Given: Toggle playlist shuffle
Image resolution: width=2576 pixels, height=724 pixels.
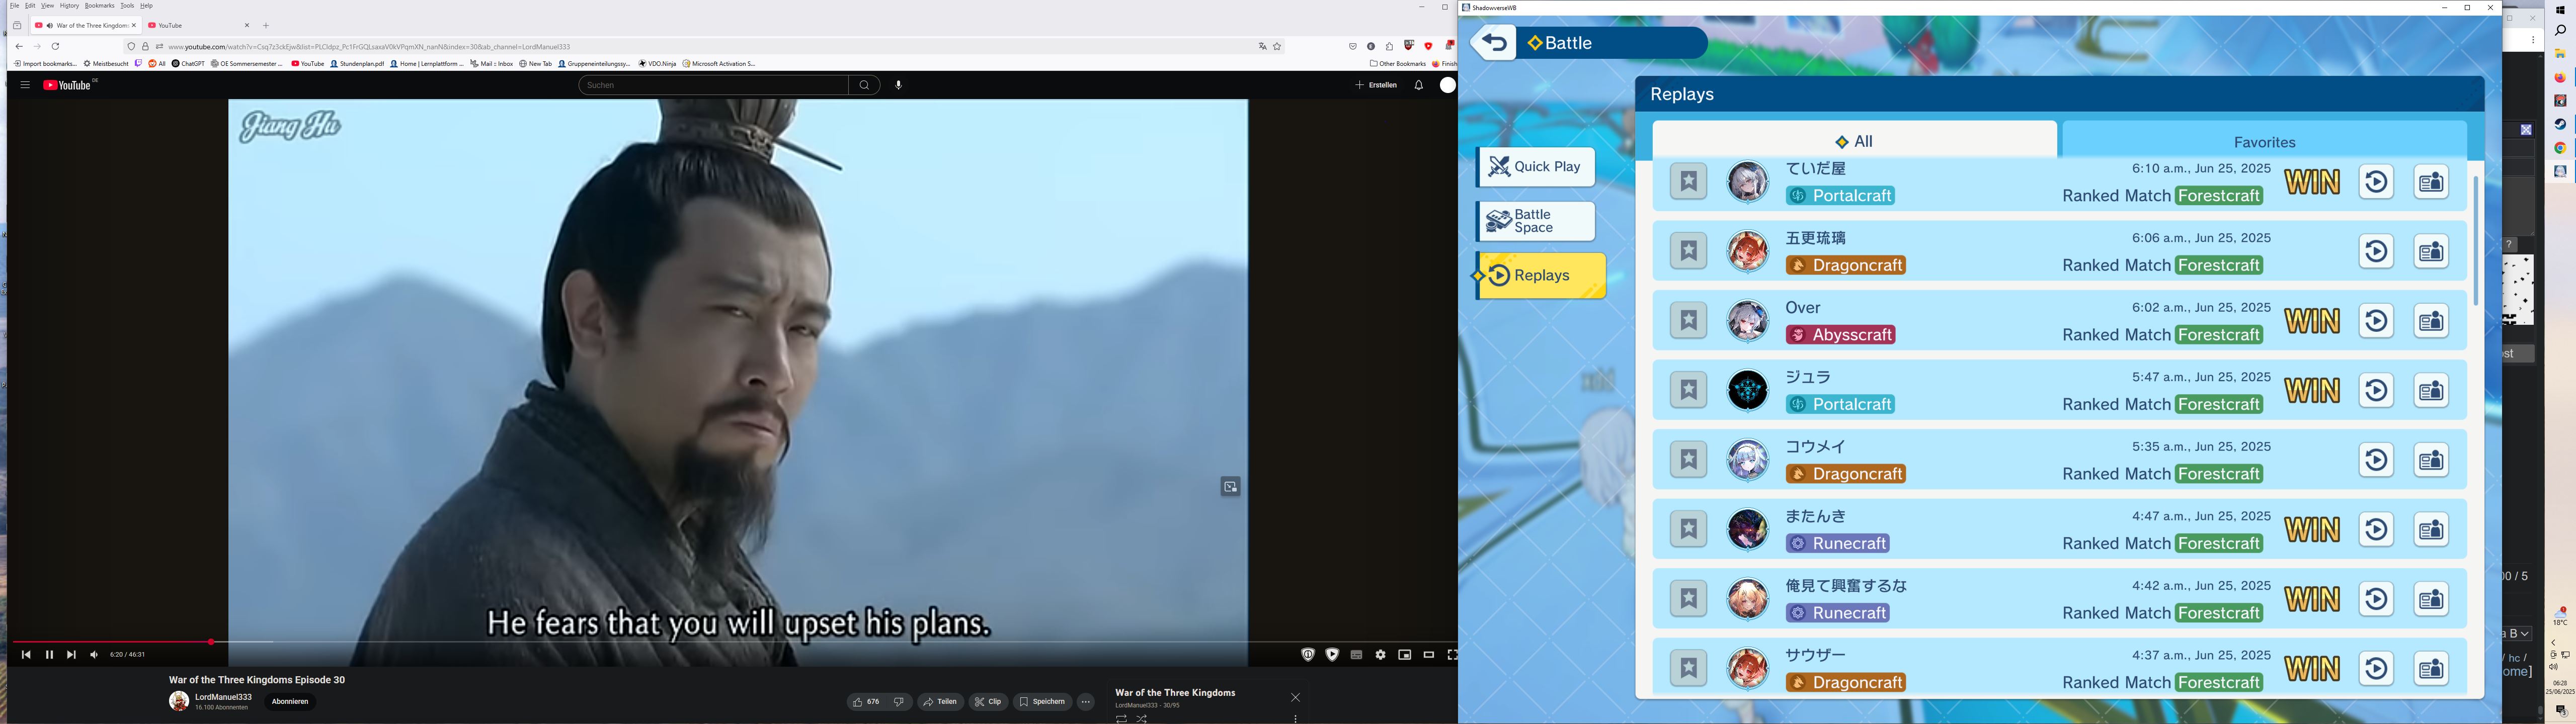Looking at the screenshot, I should (1142, 719).
